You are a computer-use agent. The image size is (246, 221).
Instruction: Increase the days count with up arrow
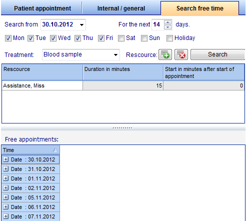[x=167, y=22]
